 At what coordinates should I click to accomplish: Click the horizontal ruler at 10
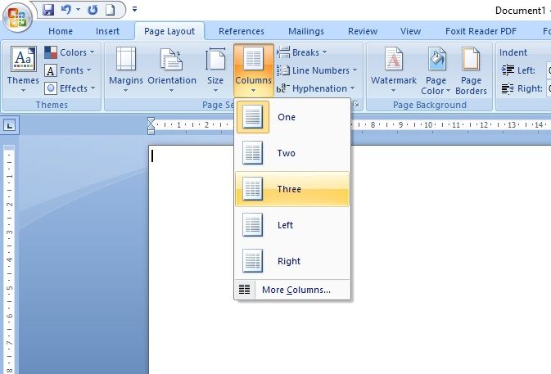click(428, 125)
